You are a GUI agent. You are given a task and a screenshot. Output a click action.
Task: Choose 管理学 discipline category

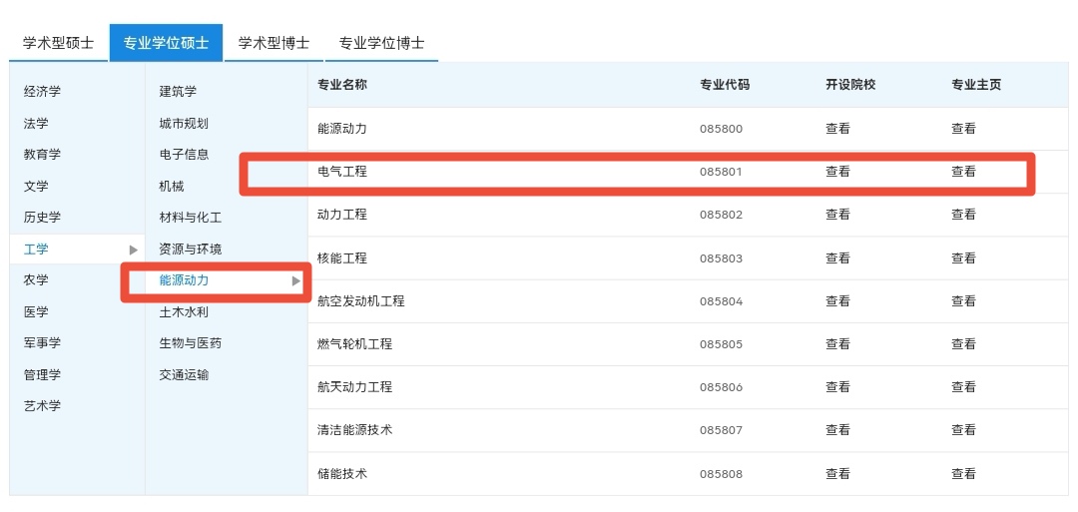[42, 375]
